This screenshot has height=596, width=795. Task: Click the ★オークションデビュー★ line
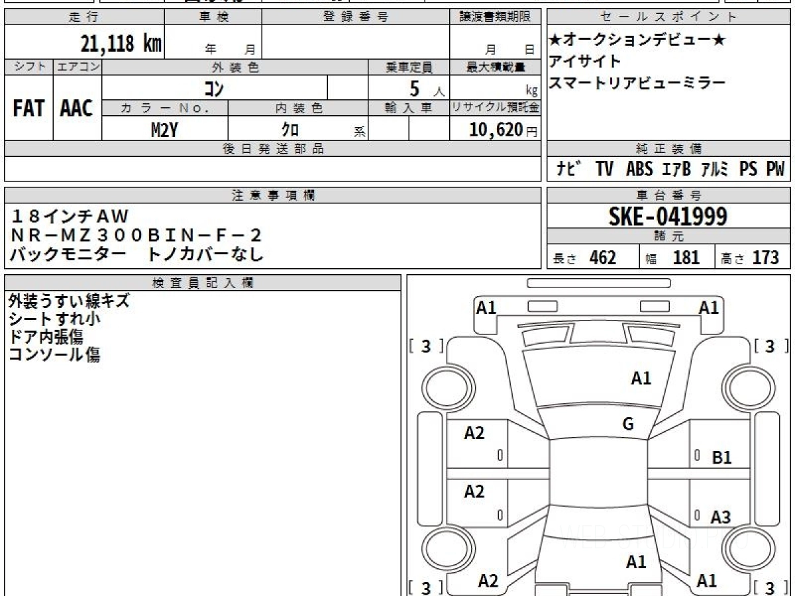click(x=637, y=40)
